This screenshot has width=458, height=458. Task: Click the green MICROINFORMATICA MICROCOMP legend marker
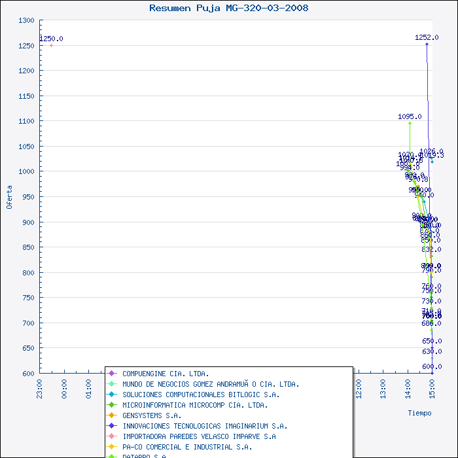(112, 405)
